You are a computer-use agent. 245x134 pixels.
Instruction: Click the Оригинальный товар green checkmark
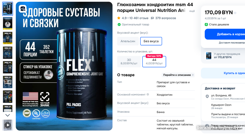[119, 24]
